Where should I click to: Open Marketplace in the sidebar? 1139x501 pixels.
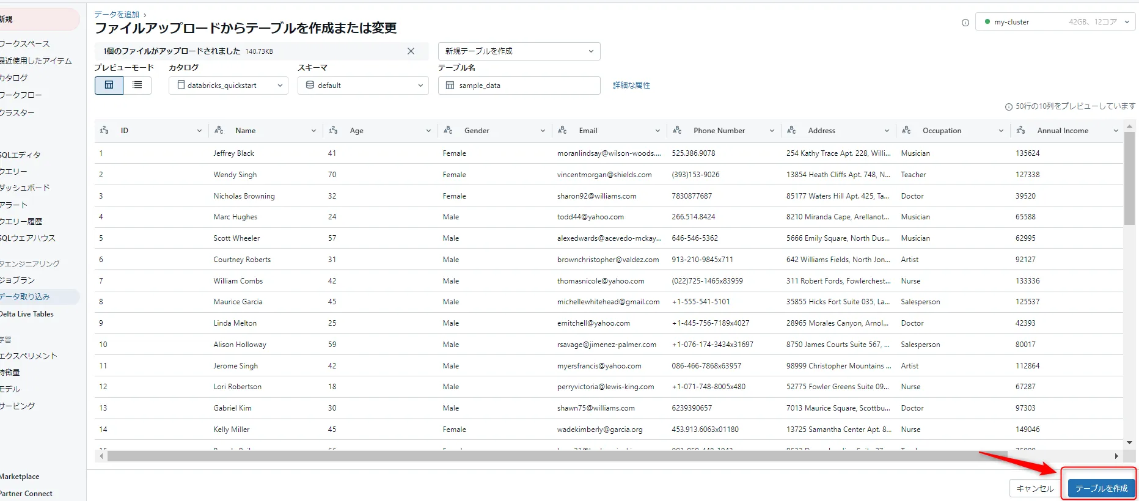20,477
